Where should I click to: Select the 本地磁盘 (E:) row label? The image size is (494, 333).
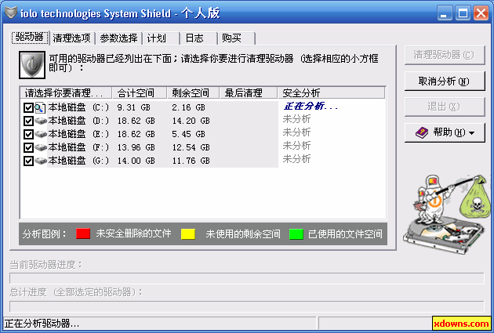[78, 134]
